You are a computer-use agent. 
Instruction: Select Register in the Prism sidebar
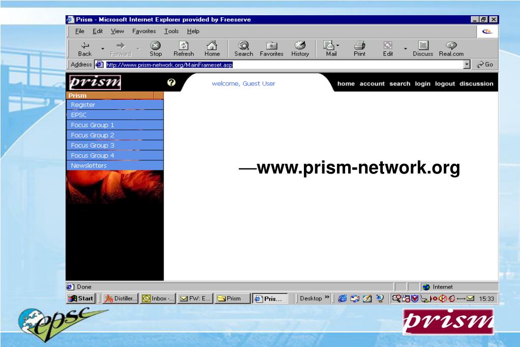click(x=115, y=105)
